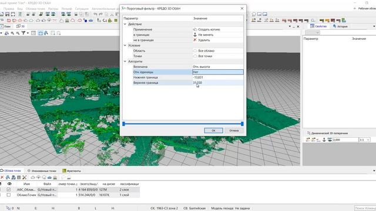376x211 pixels.
Task: Open the Фрагменты tab
Action: pos(72,171)
